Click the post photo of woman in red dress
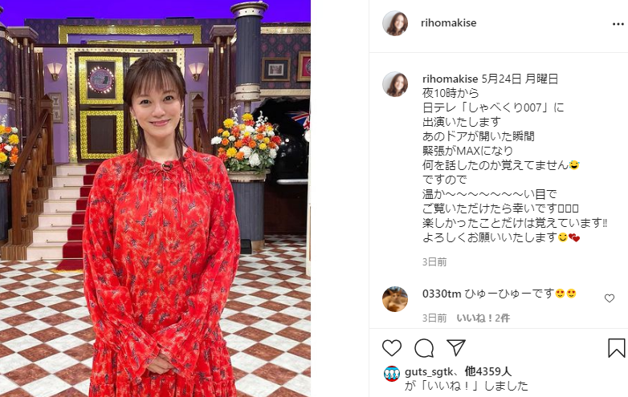The width and height of the screenshot is (628, 397). [156, 199]
